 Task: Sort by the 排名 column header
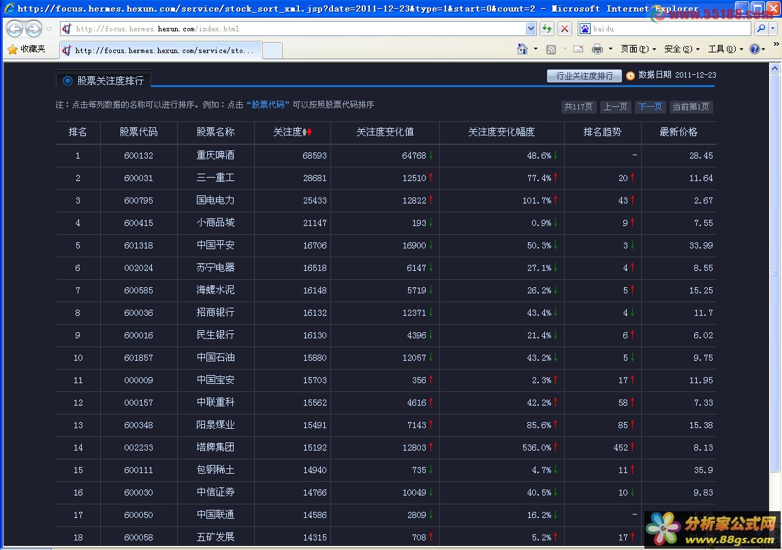(78, 132)
